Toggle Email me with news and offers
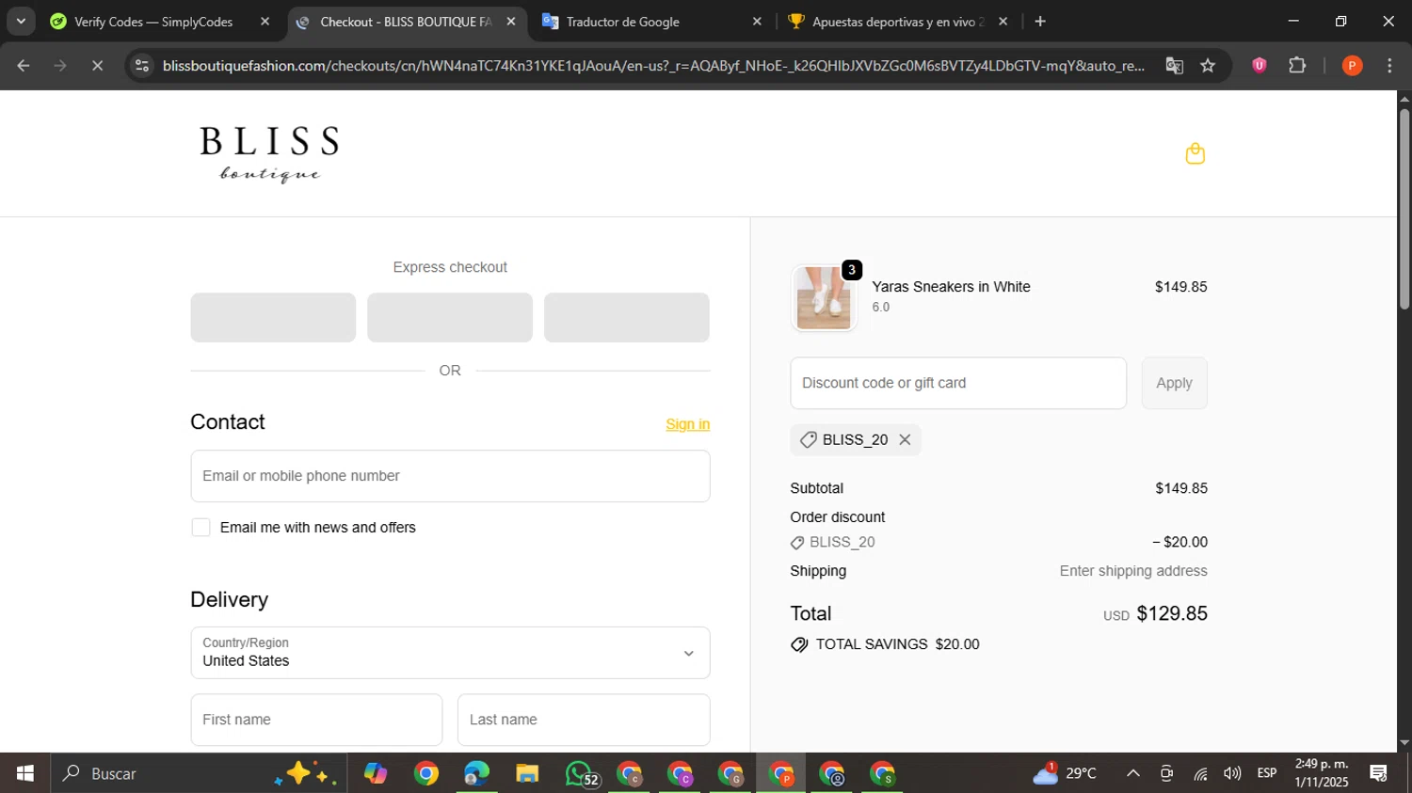Viewport: 1412px width, 793px height. (201, 528)
